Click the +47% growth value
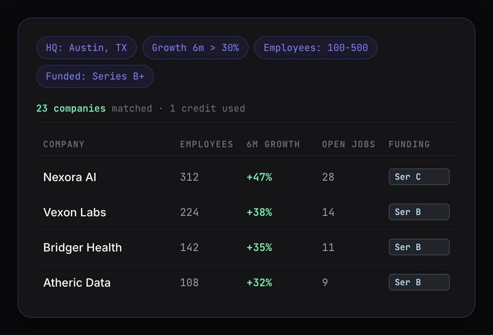The image size is (493, 335). tap(259, 177)
